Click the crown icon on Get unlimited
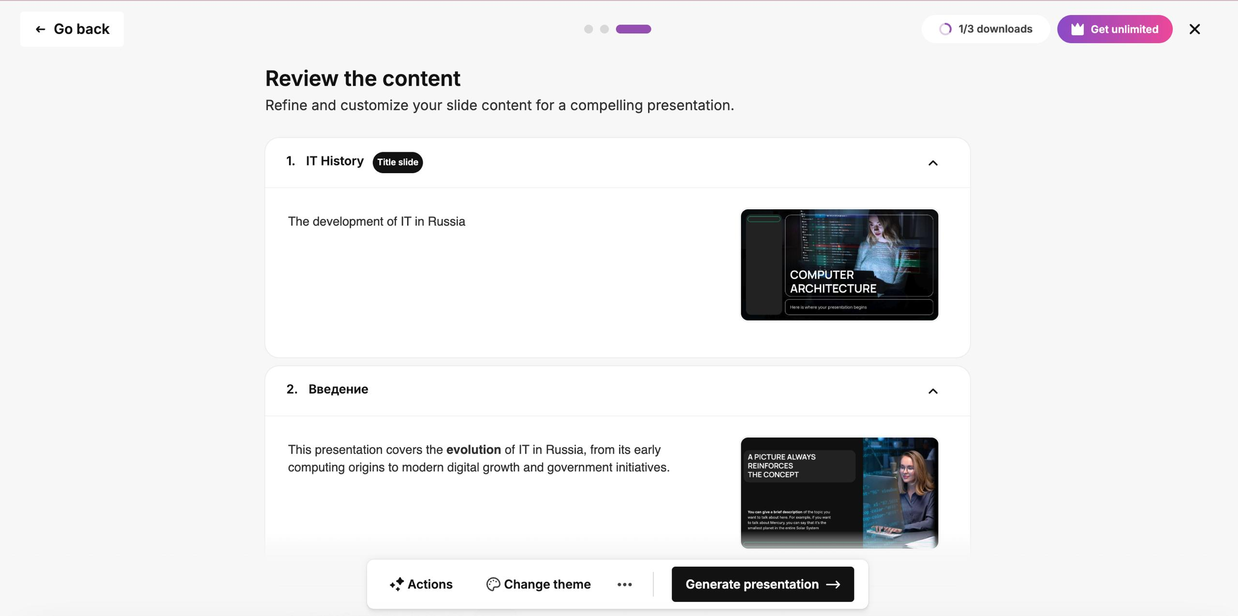Image resolution: width=1238 pixels, height=616 pixels. [x=1077, y=29]
